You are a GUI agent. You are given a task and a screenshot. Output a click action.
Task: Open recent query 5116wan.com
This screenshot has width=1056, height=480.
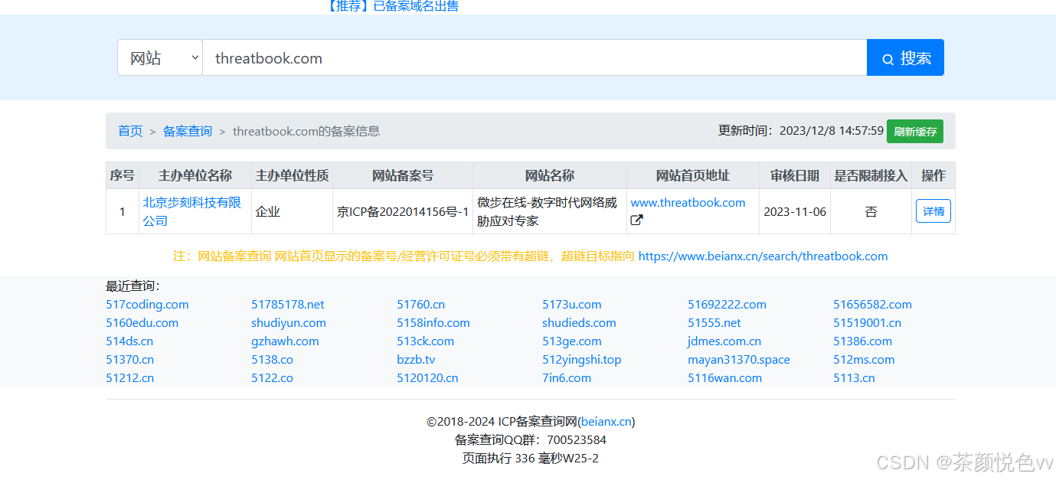tap(724, 378)
